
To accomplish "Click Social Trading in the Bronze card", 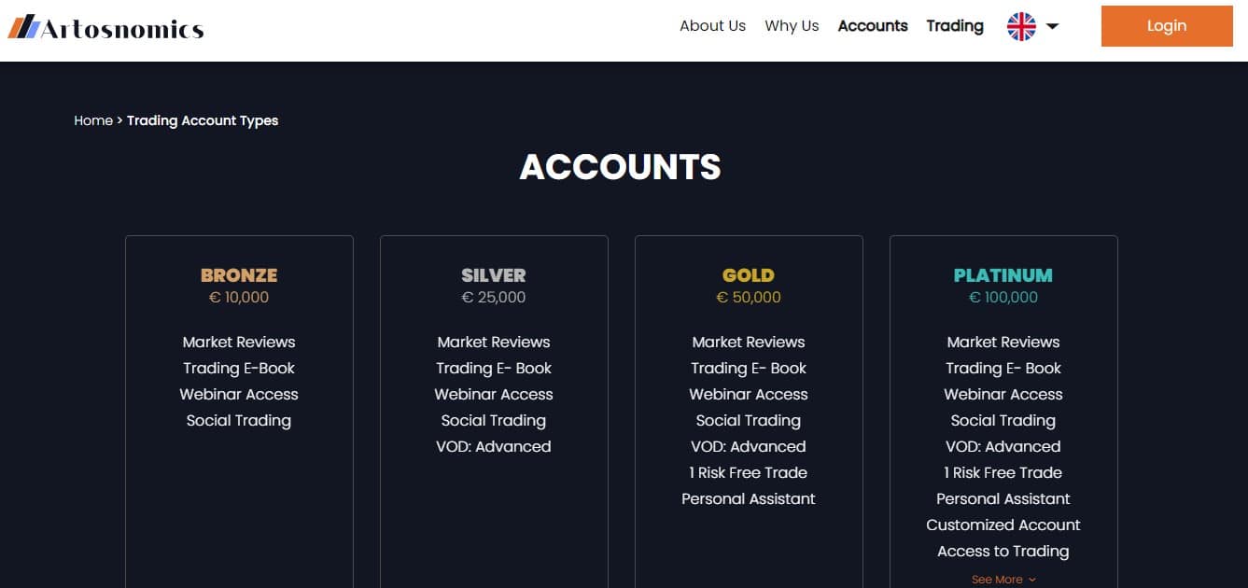I will tap(238, 420).
